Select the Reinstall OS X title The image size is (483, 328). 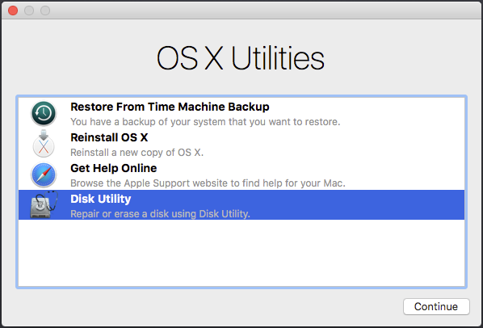[x=109, y=137]
